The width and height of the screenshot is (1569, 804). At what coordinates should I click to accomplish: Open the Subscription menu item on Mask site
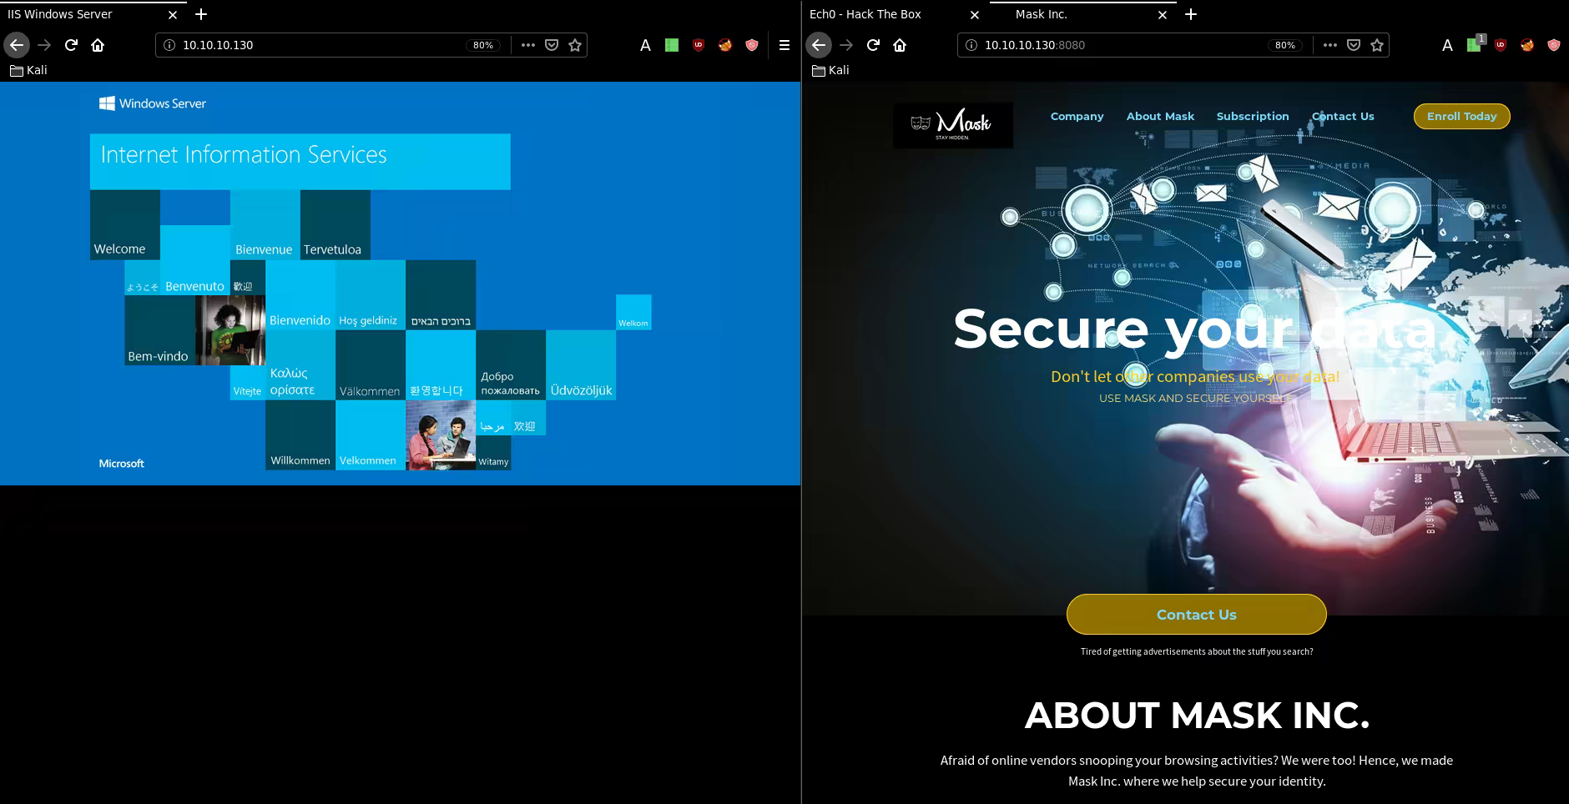pos(1252,117)
